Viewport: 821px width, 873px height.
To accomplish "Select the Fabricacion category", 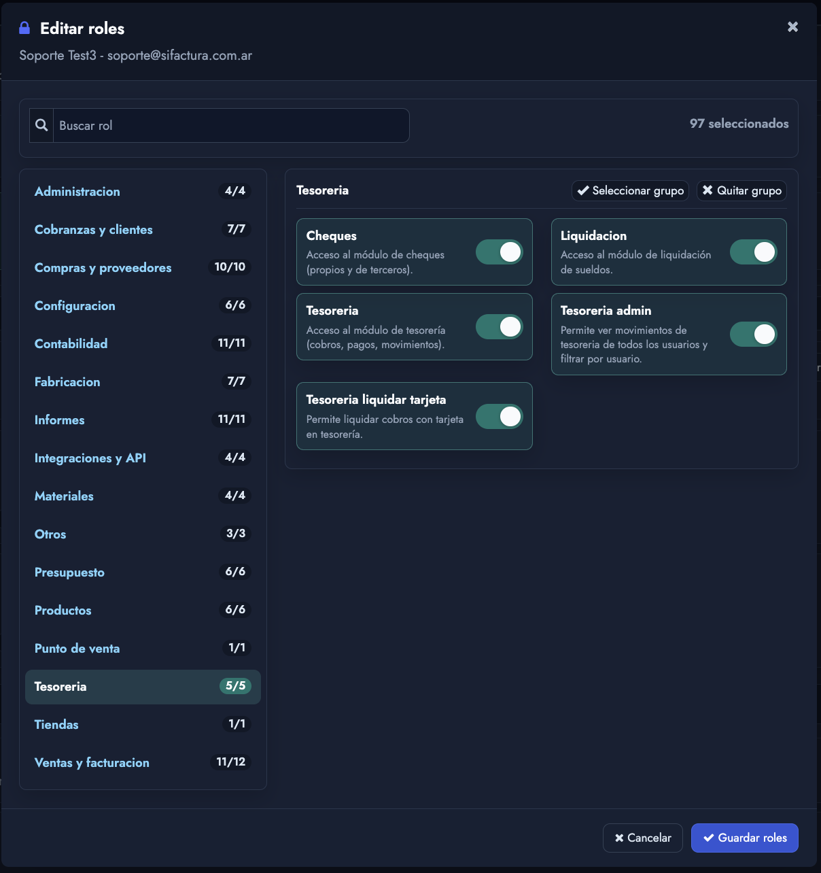I will coord(143,381).
